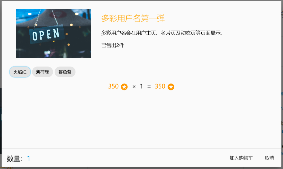283x169 pixels.
Task: Click the dimmed page strip right of dialog
Action: click(x=282, y=84)
